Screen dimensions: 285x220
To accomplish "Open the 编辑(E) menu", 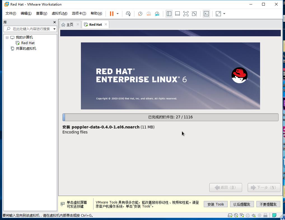I will pyautogui.click(x=26, y=13).
